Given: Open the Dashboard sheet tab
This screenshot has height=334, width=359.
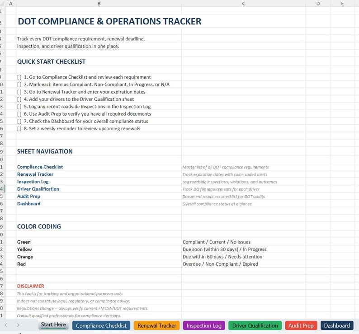Looking at the screenshot, I should pos(337,325).
